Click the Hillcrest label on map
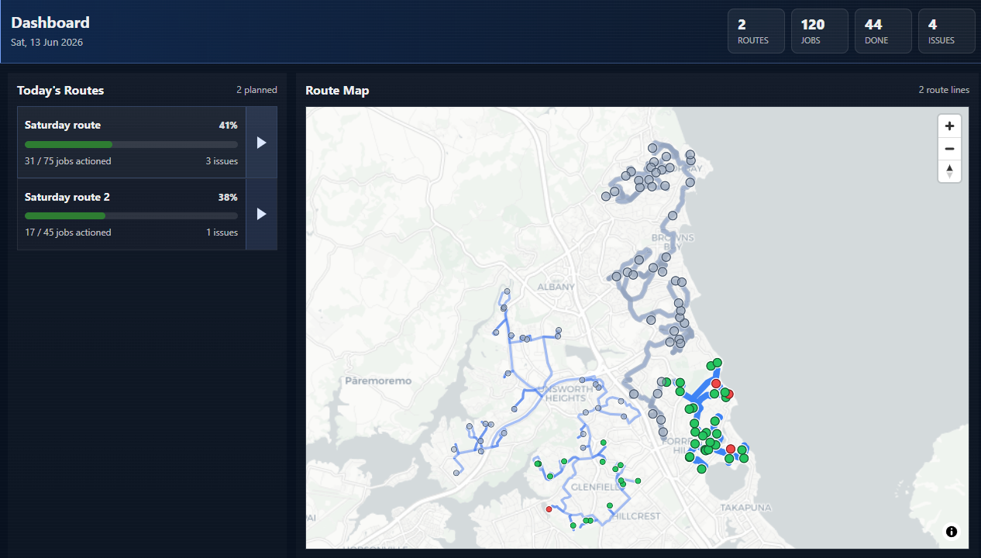The width and height of the screenshot is (981, 558). point(637,515)
